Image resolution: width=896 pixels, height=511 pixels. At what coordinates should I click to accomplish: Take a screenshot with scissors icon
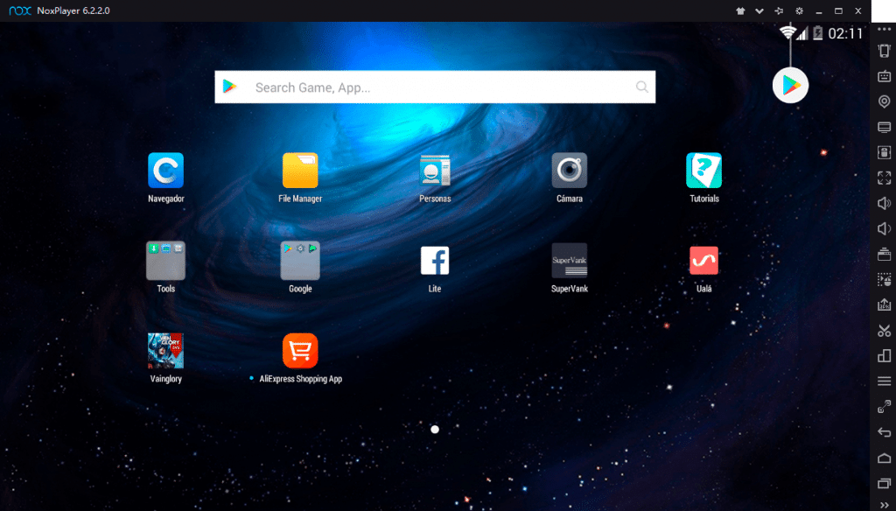884,331
